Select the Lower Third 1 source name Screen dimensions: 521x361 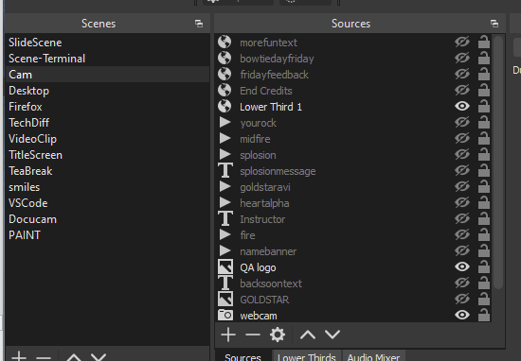click(271, 107)
